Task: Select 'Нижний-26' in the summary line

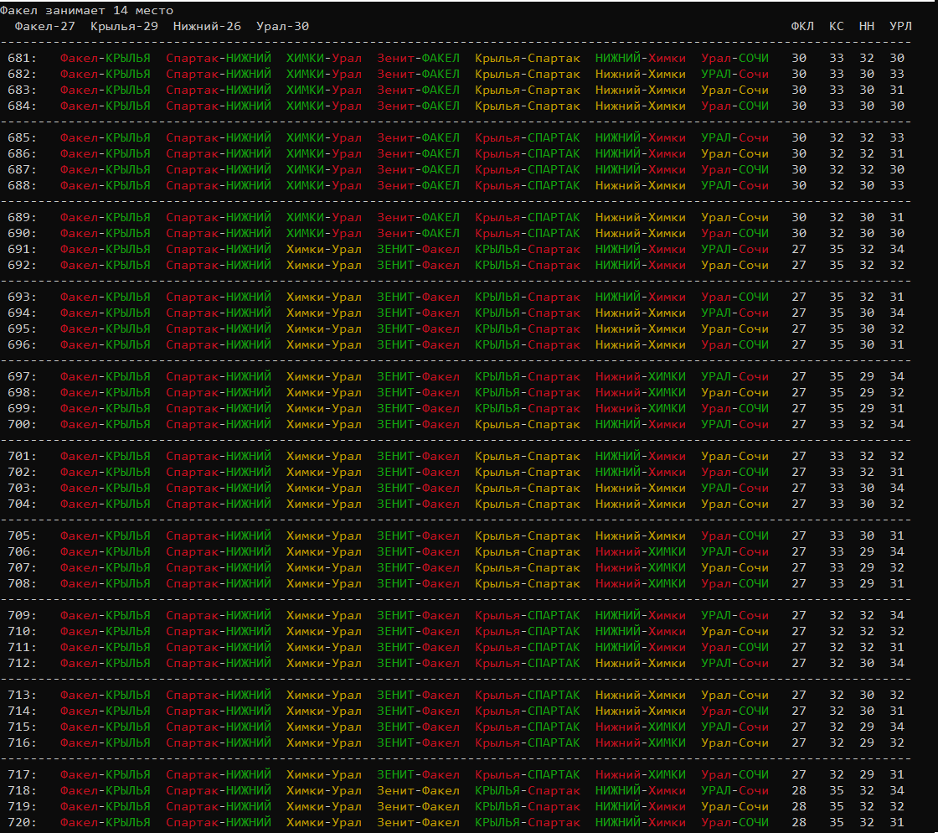Action: pos(207,26)
